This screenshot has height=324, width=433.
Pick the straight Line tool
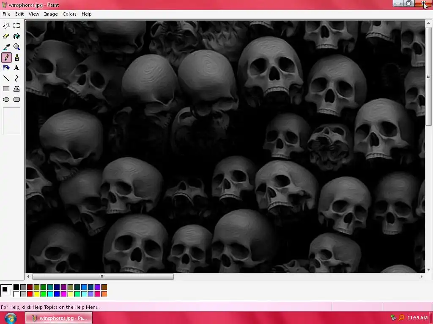(x=6, y=78)
